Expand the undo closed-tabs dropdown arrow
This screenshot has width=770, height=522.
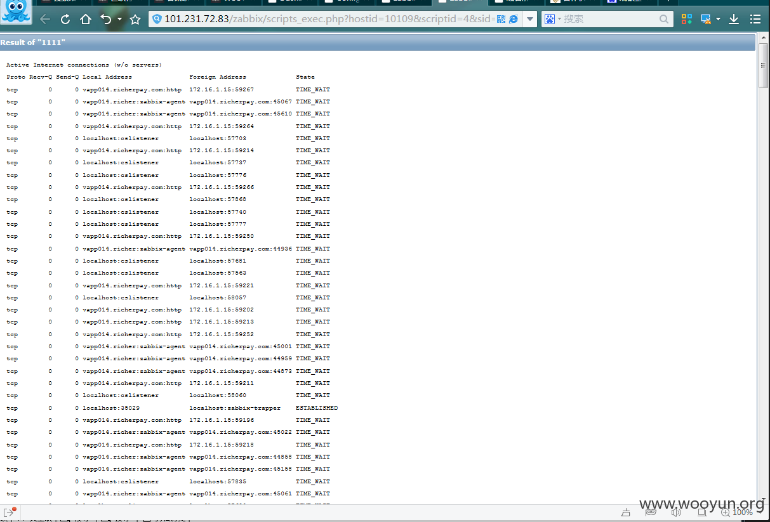tap(120, 19)
